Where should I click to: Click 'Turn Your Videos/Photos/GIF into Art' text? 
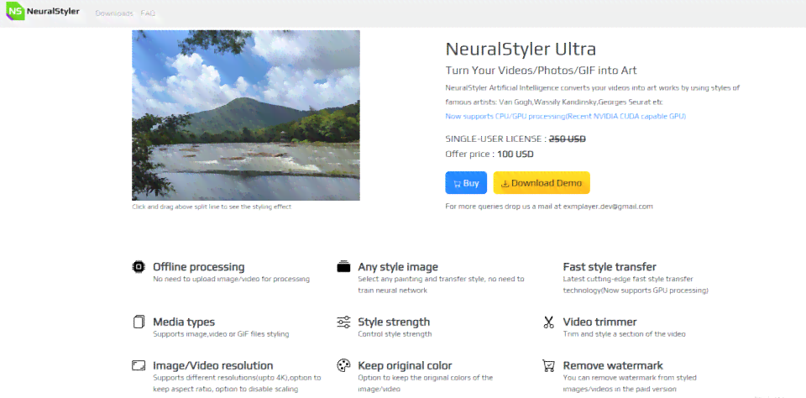click(541, 71)
